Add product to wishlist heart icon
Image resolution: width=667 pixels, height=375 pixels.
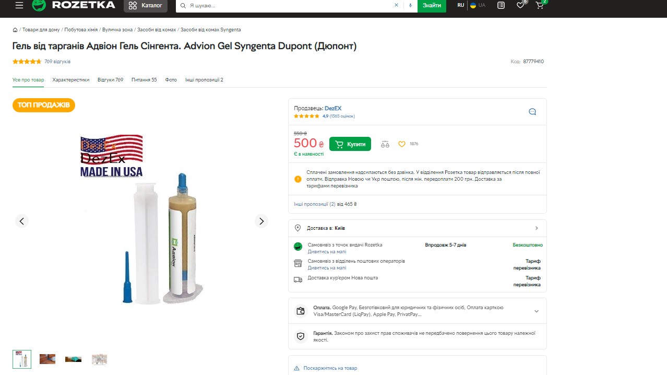pyautogui.click(x=402, y=144)
